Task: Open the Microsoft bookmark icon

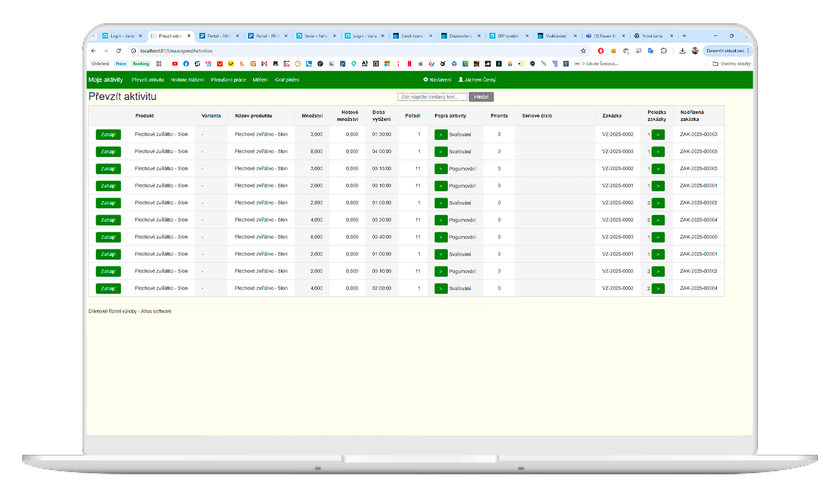Action: click(x=387, y=64)
